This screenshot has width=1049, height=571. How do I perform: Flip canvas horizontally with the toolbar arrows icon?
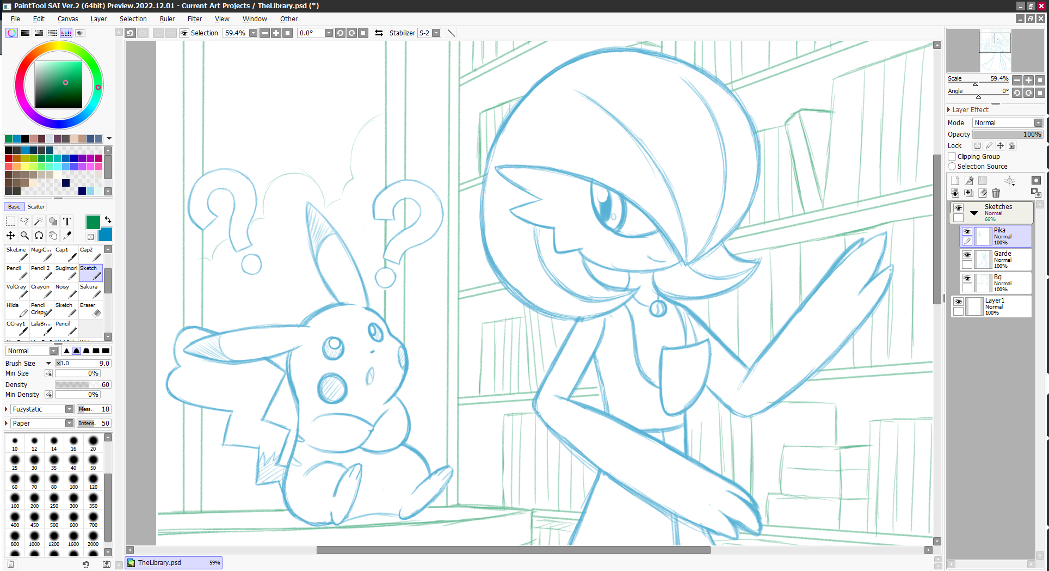point(379,33)
